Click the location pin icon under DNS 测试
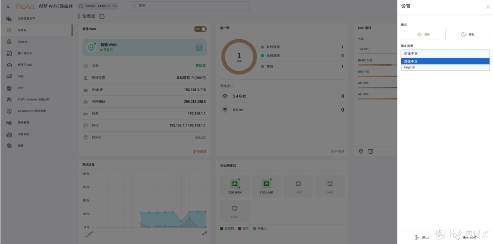This screenshot has width=493, height=244. 361,151
